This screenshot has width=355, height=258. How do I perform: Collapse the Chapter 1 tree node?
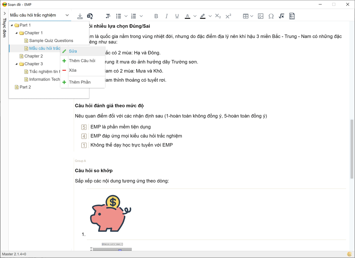[17, 33]
